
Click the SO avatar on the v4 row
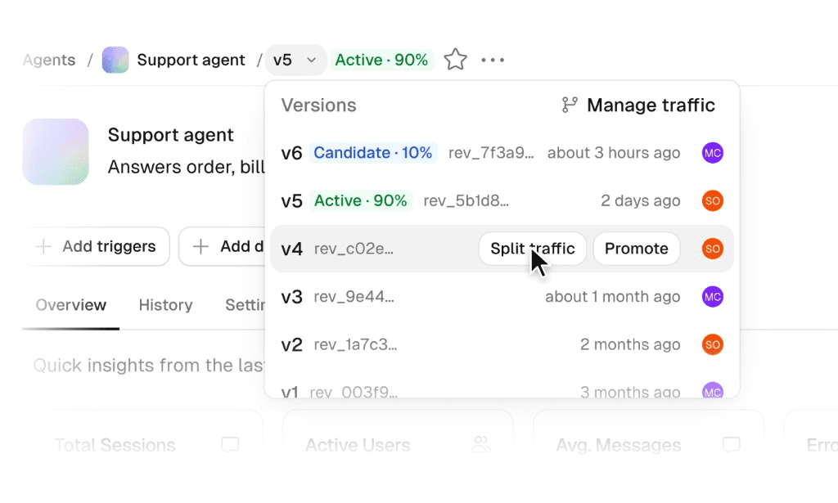pos(713,249)
